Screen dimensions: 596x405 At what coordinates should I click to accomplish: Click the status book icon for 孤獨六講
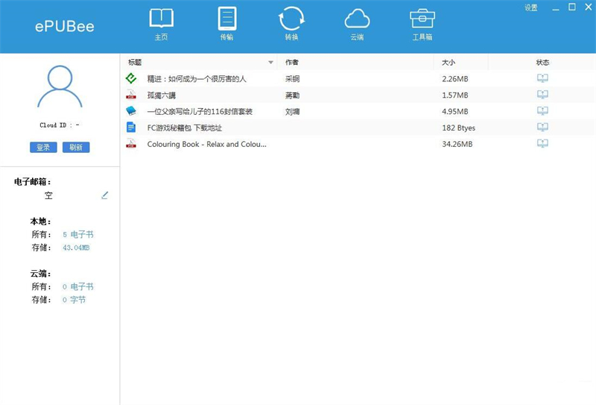coord(542,95)
